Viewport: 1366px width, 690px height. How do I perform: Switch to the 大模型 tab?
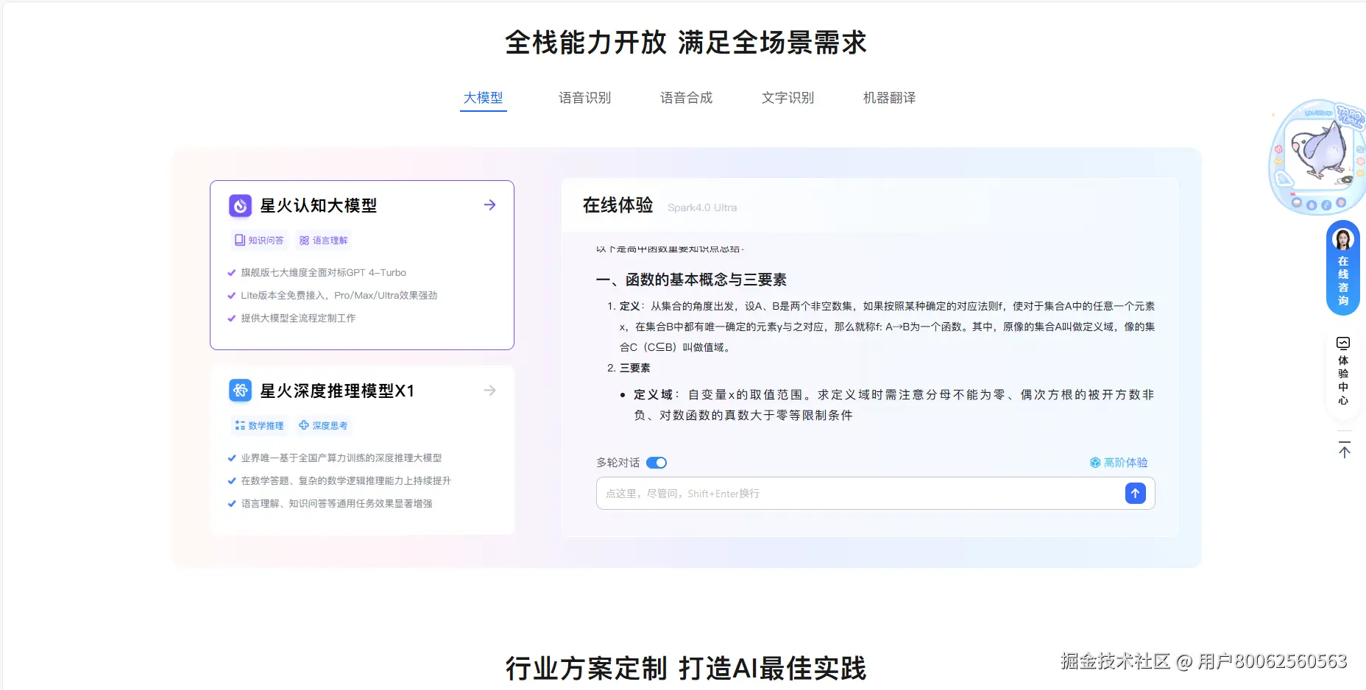click(484, 98)
